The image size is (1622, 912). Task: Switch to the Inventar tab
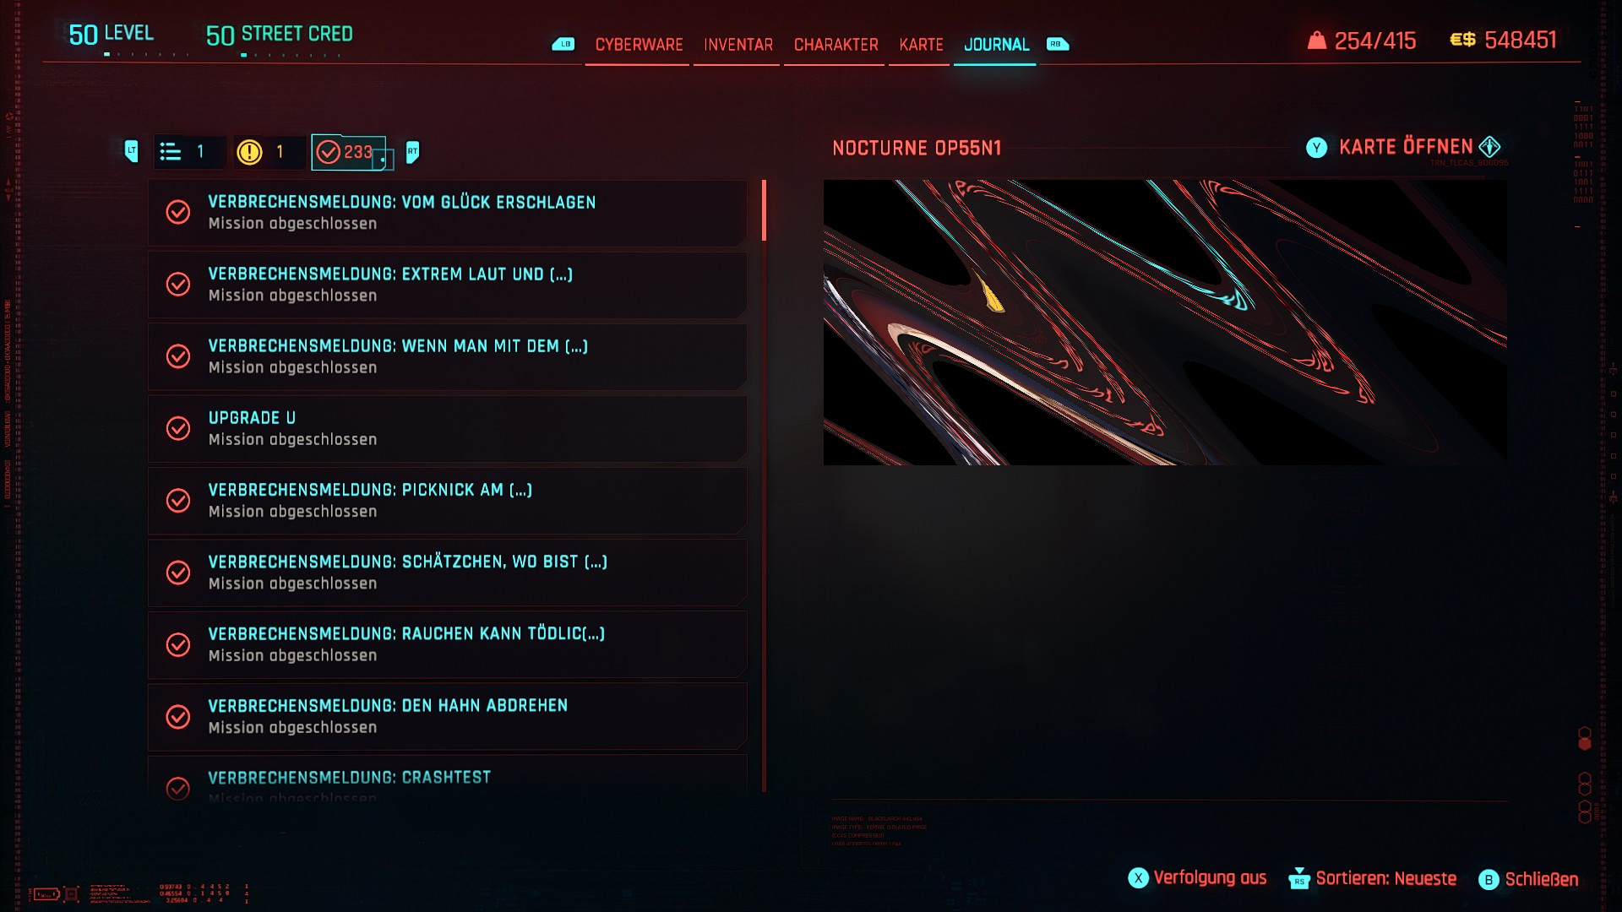[x=738, y=45]
